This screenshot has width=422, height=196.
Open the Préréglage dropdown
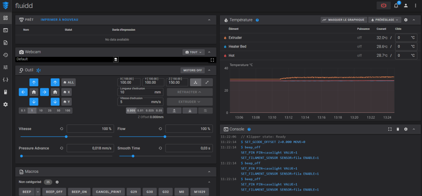point(384,20)
